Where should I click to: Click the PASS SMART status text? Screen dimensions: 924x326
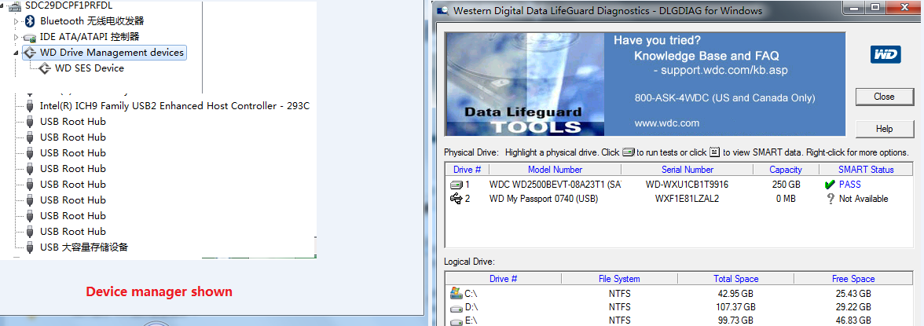(x=850, y=185)
